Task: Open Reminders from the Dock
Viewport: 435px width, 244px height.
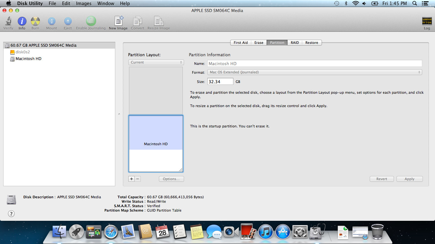Action: coord(180,232)
